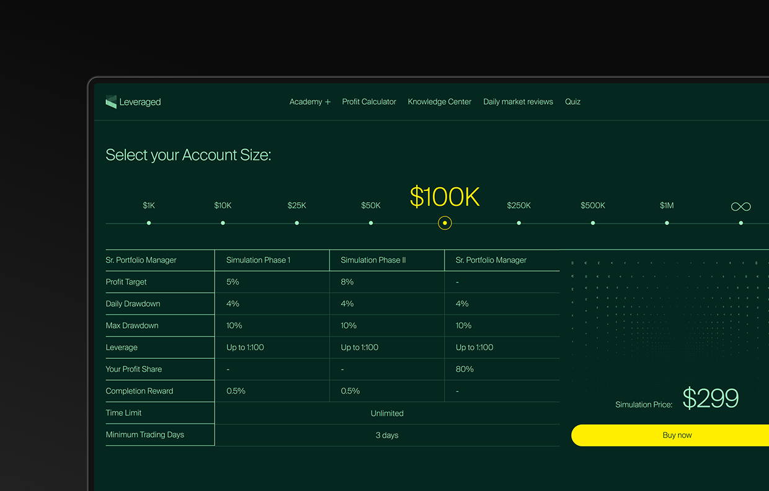This screenshot has height=491, width=769.
Task: Pick the $1M account size
Action: click(667, 223)
